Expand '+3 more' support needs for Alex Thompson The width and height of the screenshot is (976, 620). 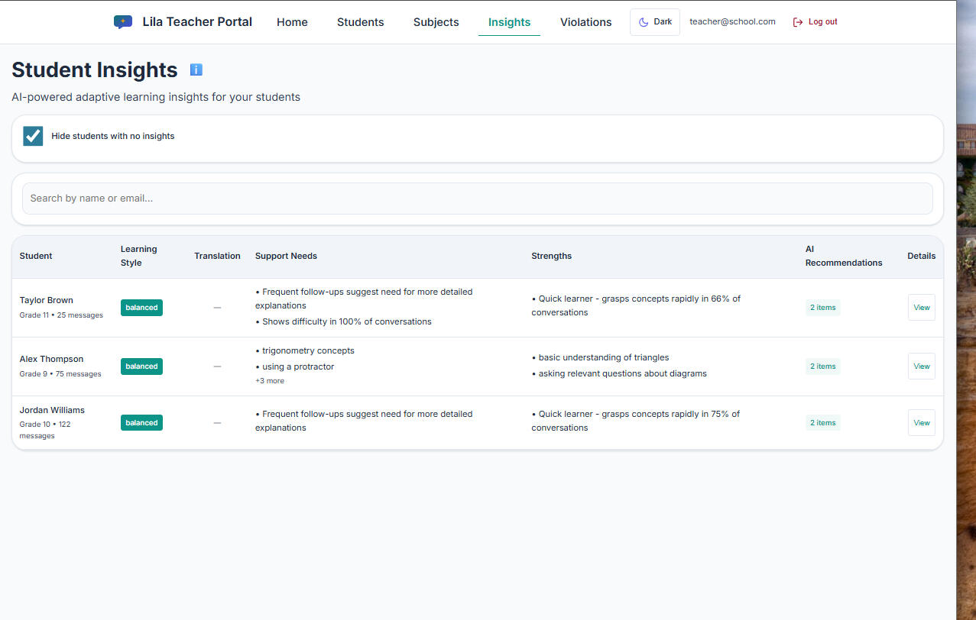pos(270,381)
